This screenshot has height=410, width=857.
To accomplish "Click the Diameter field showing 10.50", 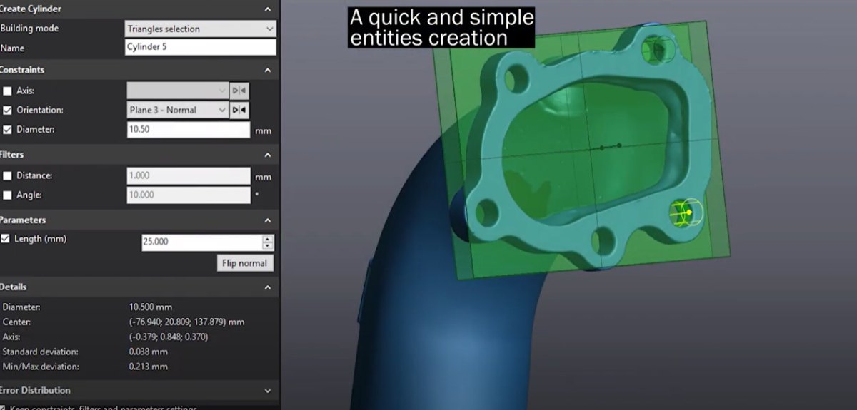I will click(189, 130).
